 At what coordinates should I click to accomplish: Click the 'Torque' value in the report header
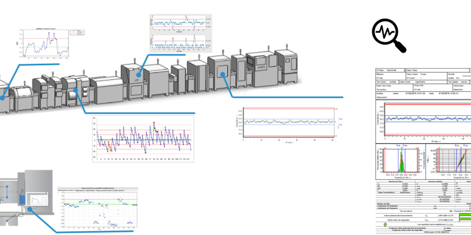(423, 74)
